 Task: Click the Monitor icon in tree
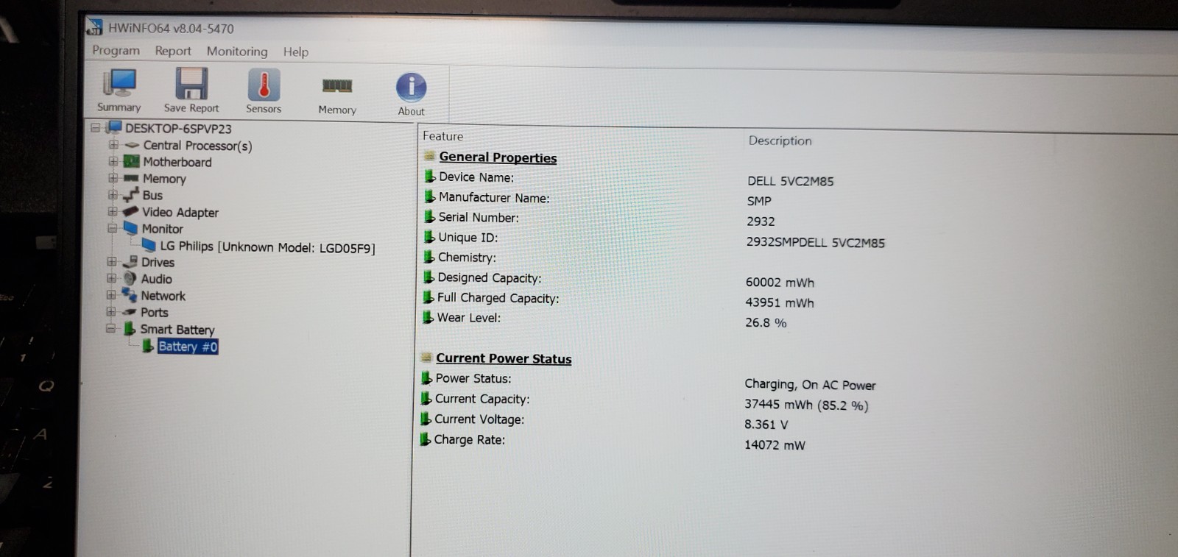130,228
